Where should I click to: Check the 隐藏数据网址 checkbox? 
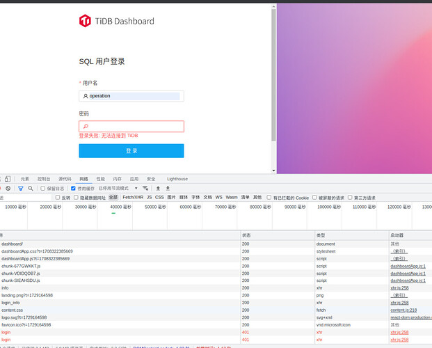(x=76, y=198)
